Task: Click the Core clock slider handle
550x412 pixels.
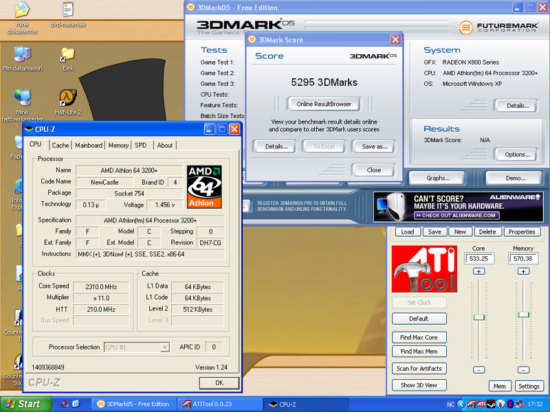Action: [x=478, y=317]
